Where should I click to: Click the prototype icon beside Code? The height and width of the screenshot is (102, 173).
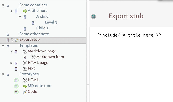[16, 92]
